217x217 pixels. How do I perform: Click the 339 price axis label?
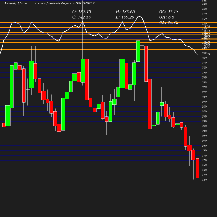204,82
